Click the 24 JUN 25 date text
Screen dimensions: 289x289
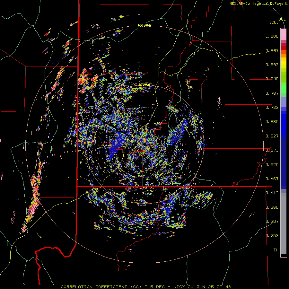(x=201, y=287)
